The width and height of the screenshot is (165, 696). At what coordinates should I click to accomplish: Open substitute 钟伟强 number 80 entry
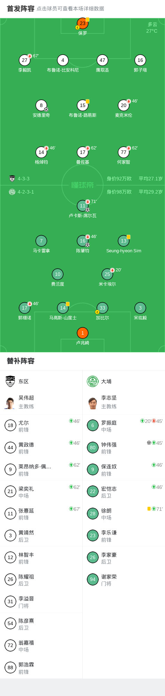point(124,448)
